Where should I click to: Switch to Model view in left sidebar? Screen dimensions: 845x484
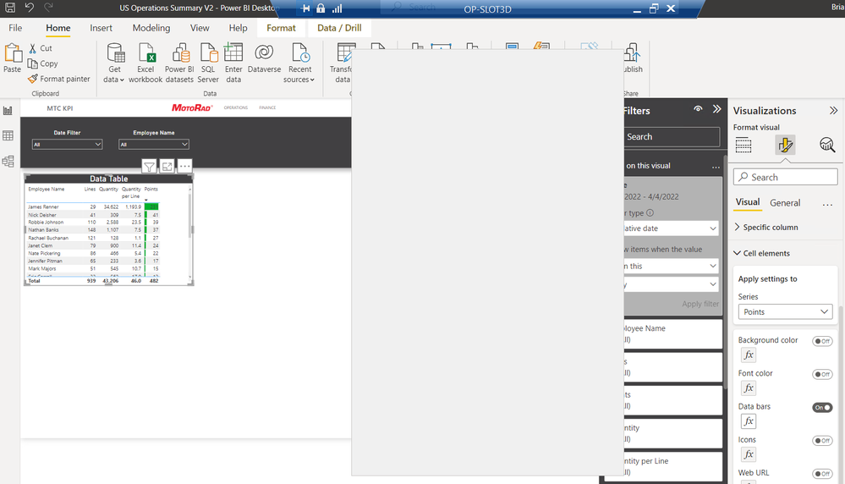[8, 161]
